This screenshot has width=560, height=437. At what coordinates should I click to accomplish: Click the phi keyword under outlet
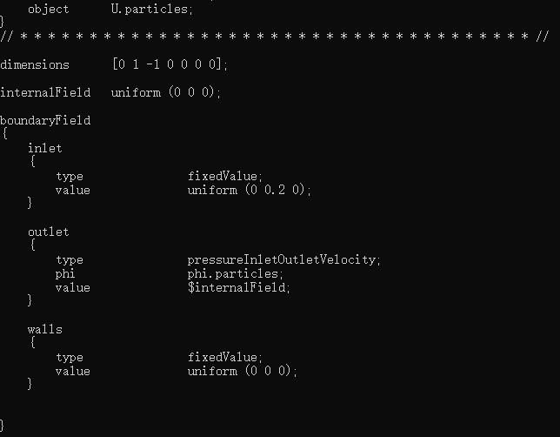[x=65, y=274]
